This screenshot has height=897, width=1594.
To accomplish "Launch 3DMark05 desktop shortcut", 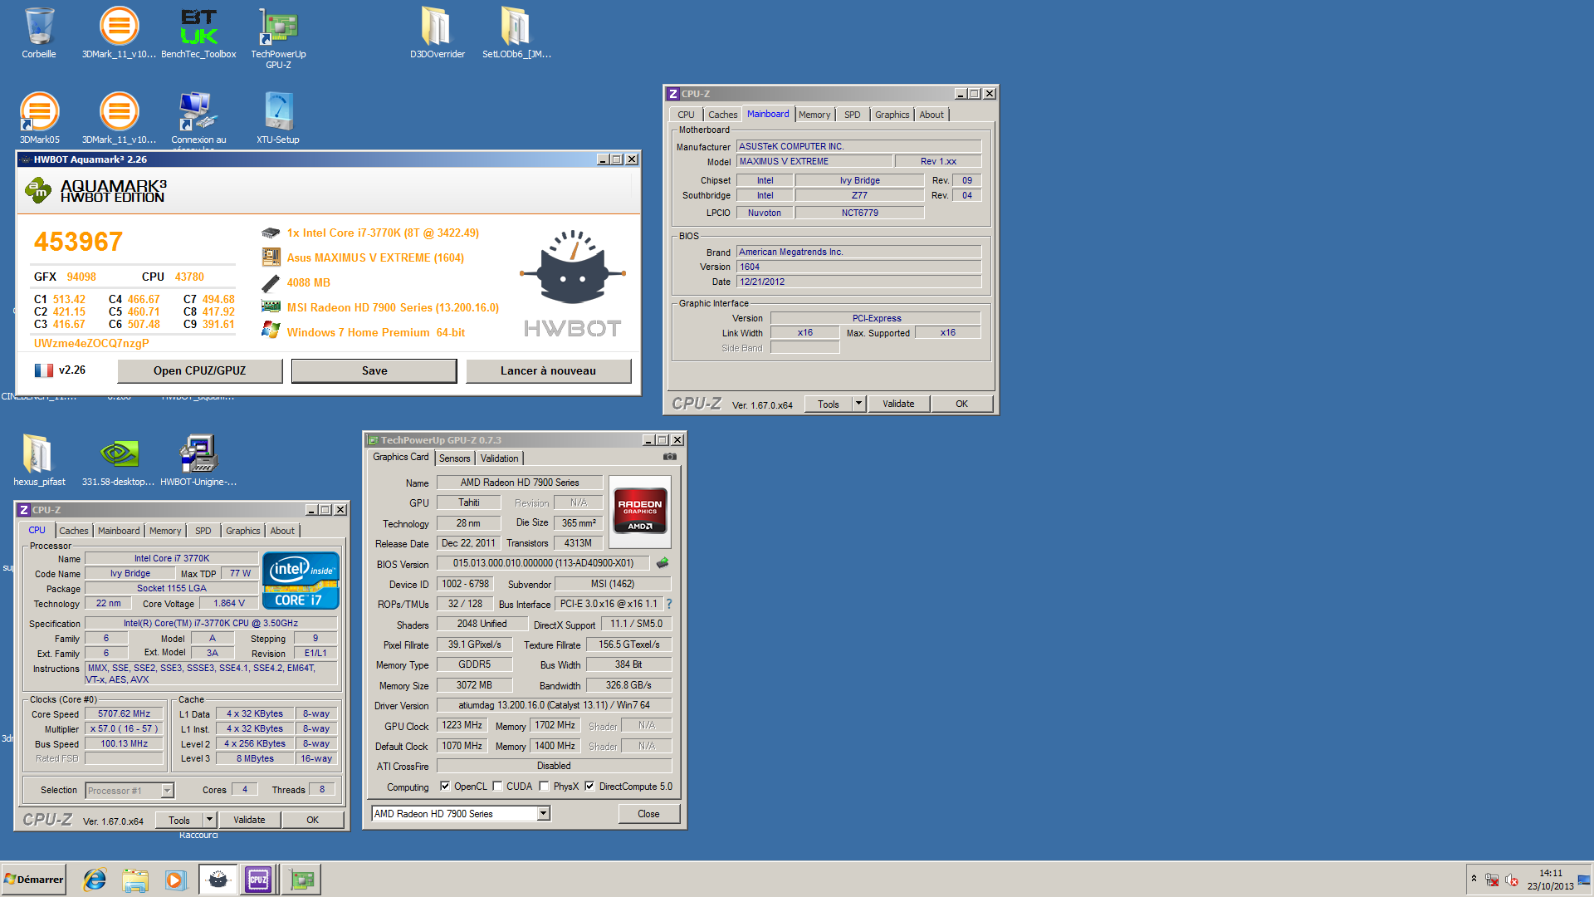I will coord(39,118).
